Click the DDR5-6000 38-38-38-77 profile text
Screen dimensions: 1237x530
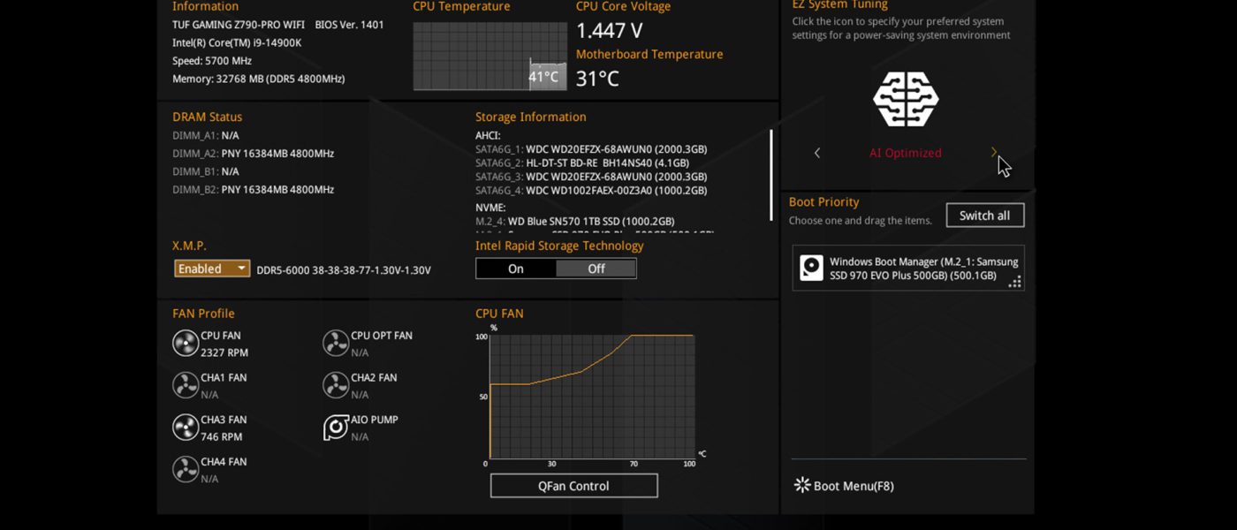(x=344, y=269)
